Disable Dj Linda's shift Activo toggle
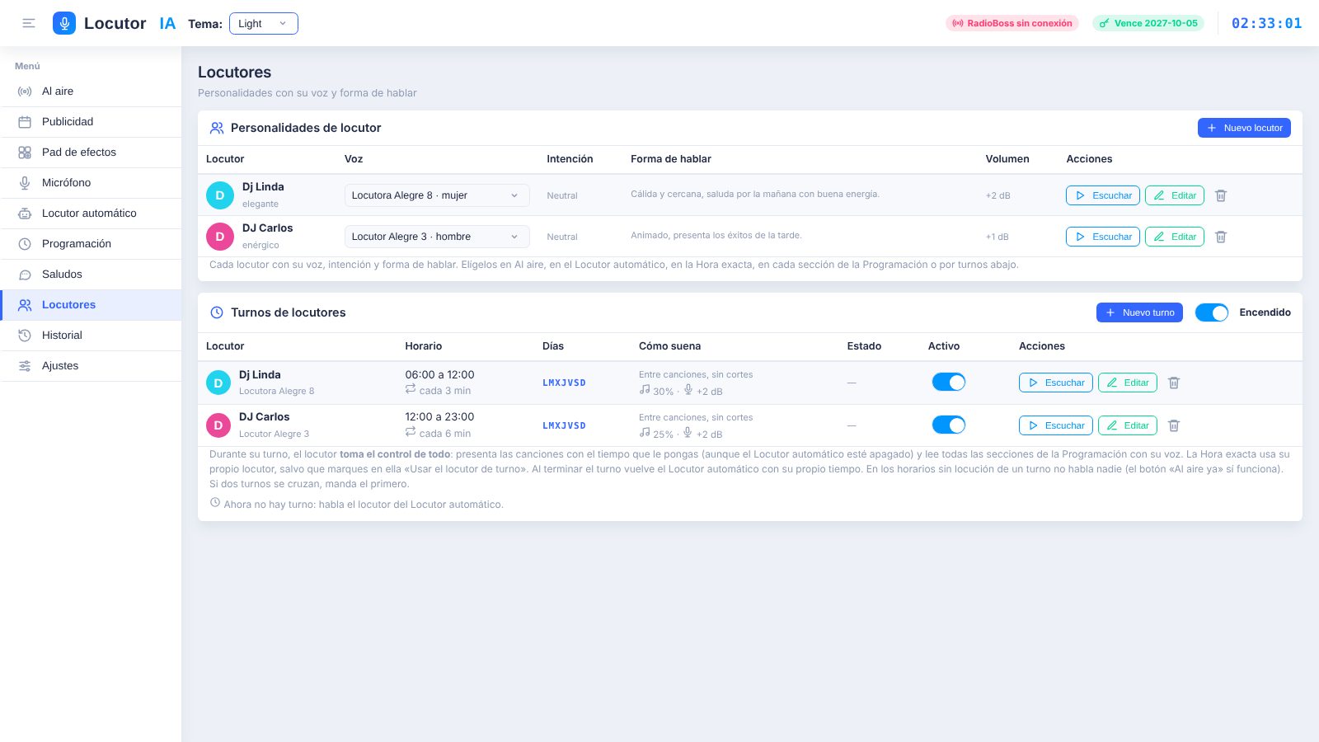 (x=949, y=382)
